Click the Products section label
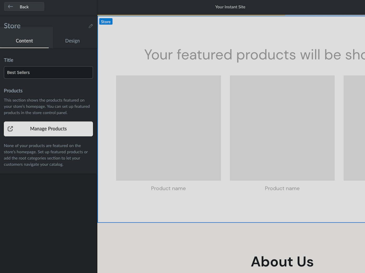This screenshot has width=365, height=273. click(x=13, y=91)
